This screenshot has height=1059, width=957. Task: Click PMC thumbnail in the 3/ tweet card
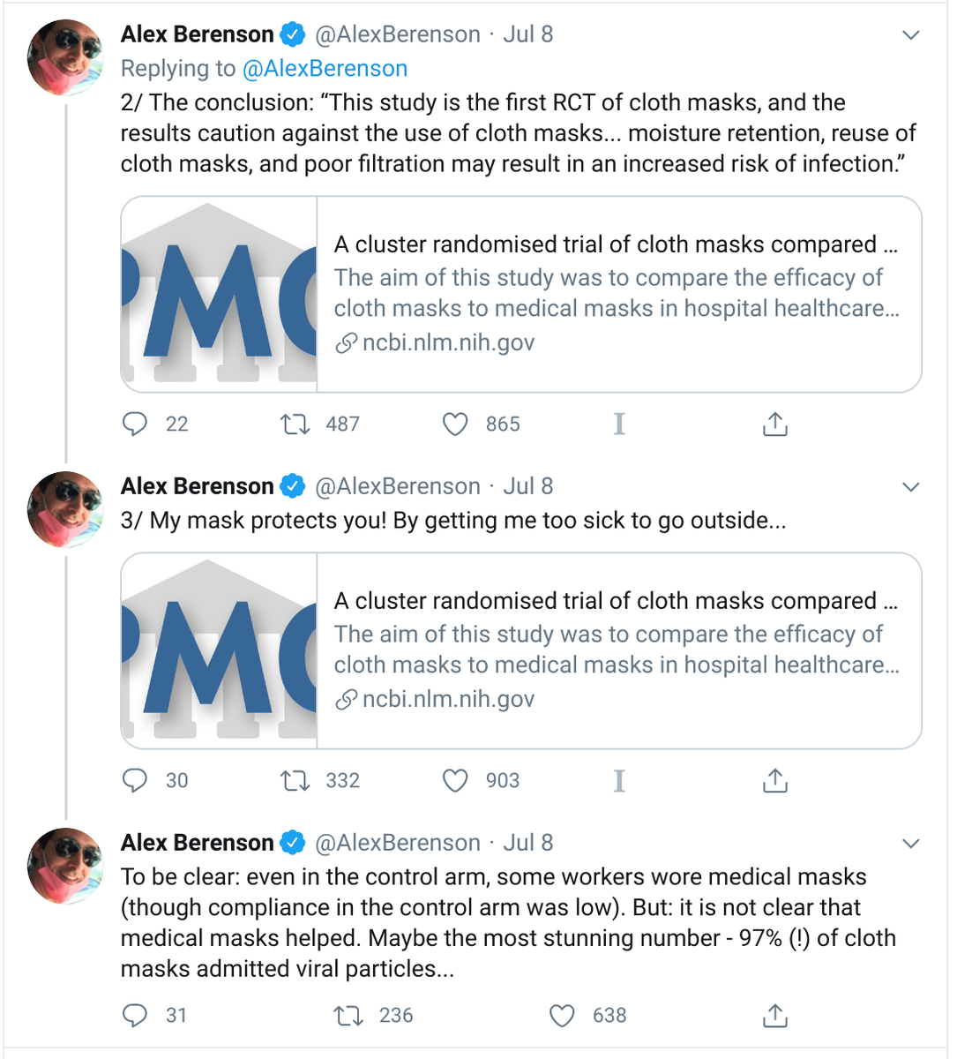[x=219, y=651]
